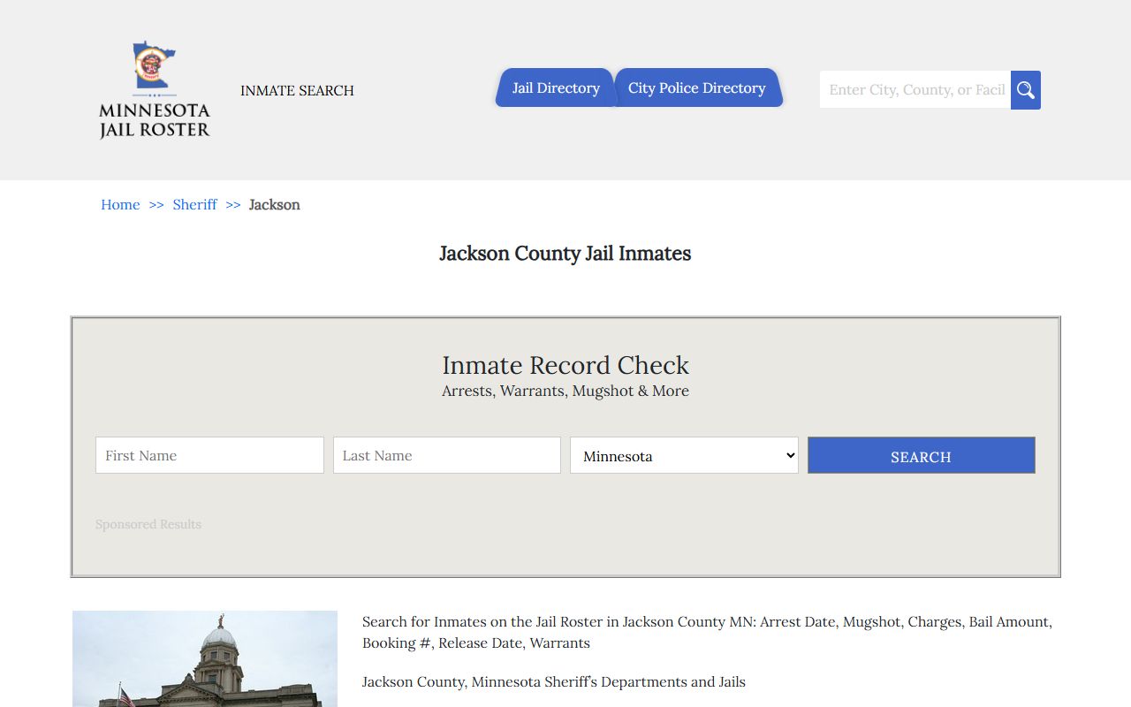Click the Arrests, Warrants, Mugshot & More subtitle
The width and height of the screenshot is (1131, 707).
pos(565,391)
